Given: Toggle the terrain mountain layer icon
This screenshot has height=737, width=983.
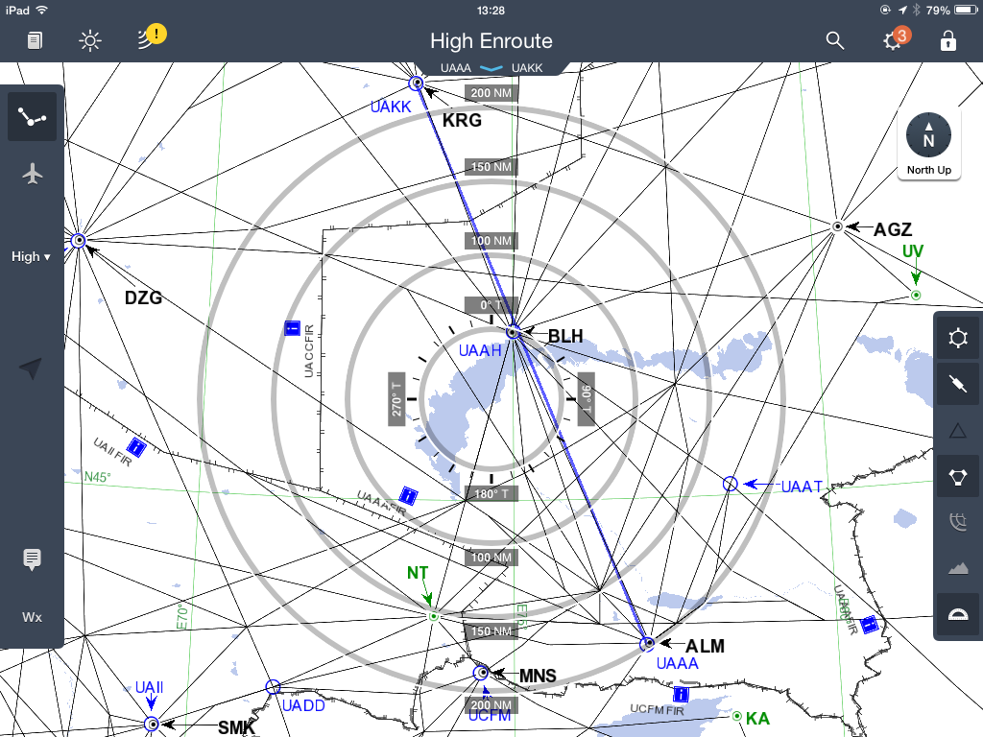Looking at the screenshot, I should click(x=958, y=568).
